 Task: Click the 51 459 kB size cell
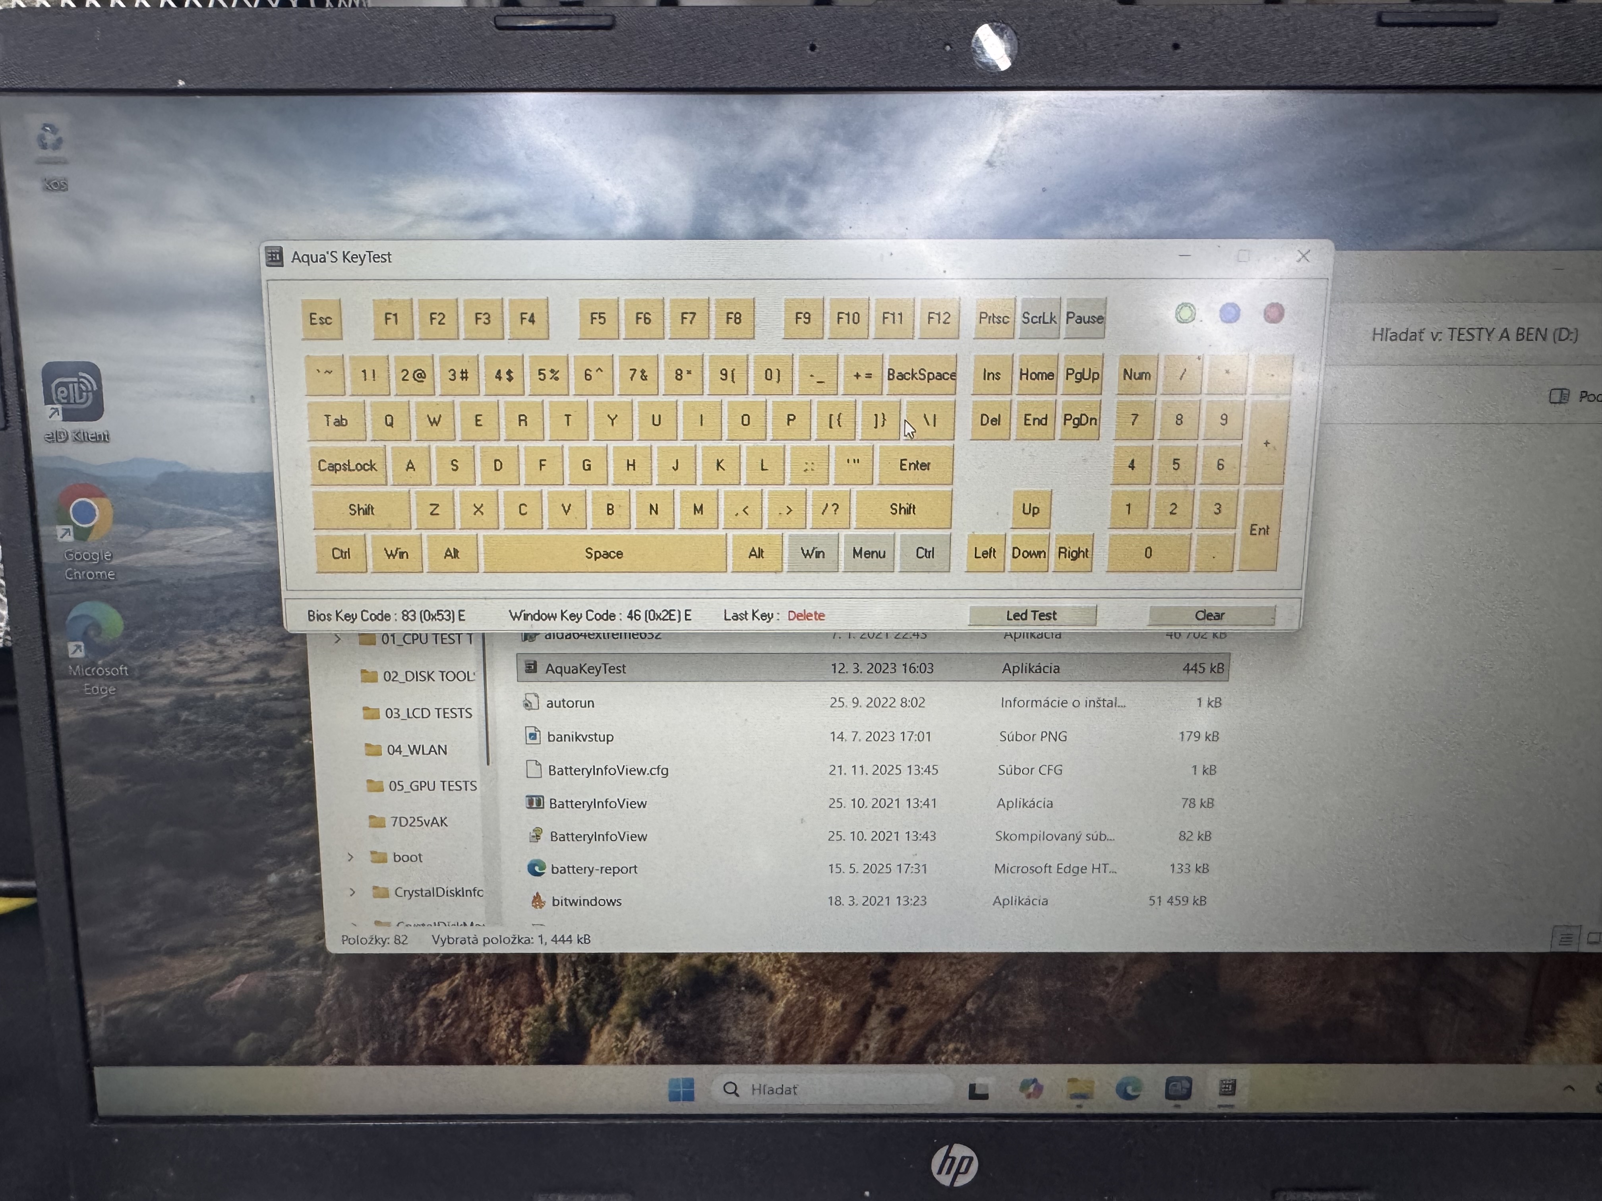(1177, 901)
